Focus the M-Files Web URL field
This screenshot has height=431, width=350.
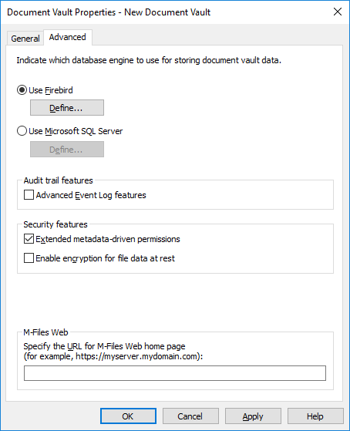pyautogui.click(x=175, y=373)
